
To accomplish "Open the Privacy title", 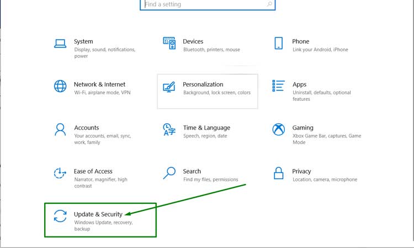I will (301, 171).
